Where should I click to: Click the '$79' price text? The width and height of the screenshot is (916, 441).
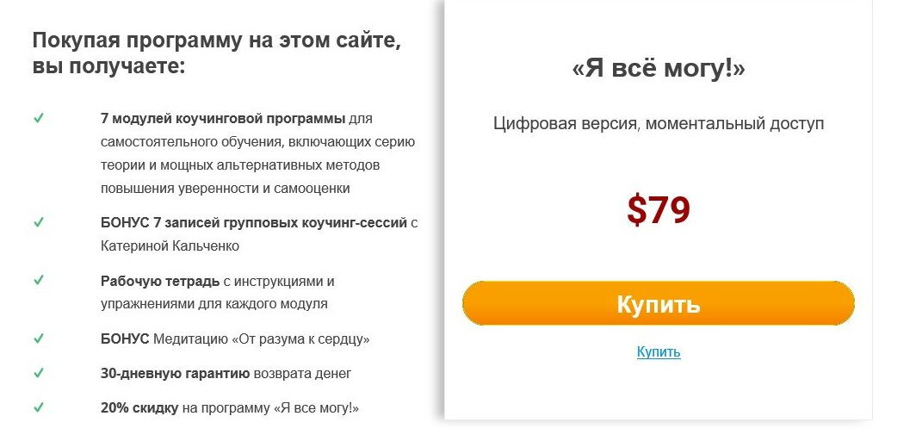pos(659,210)
